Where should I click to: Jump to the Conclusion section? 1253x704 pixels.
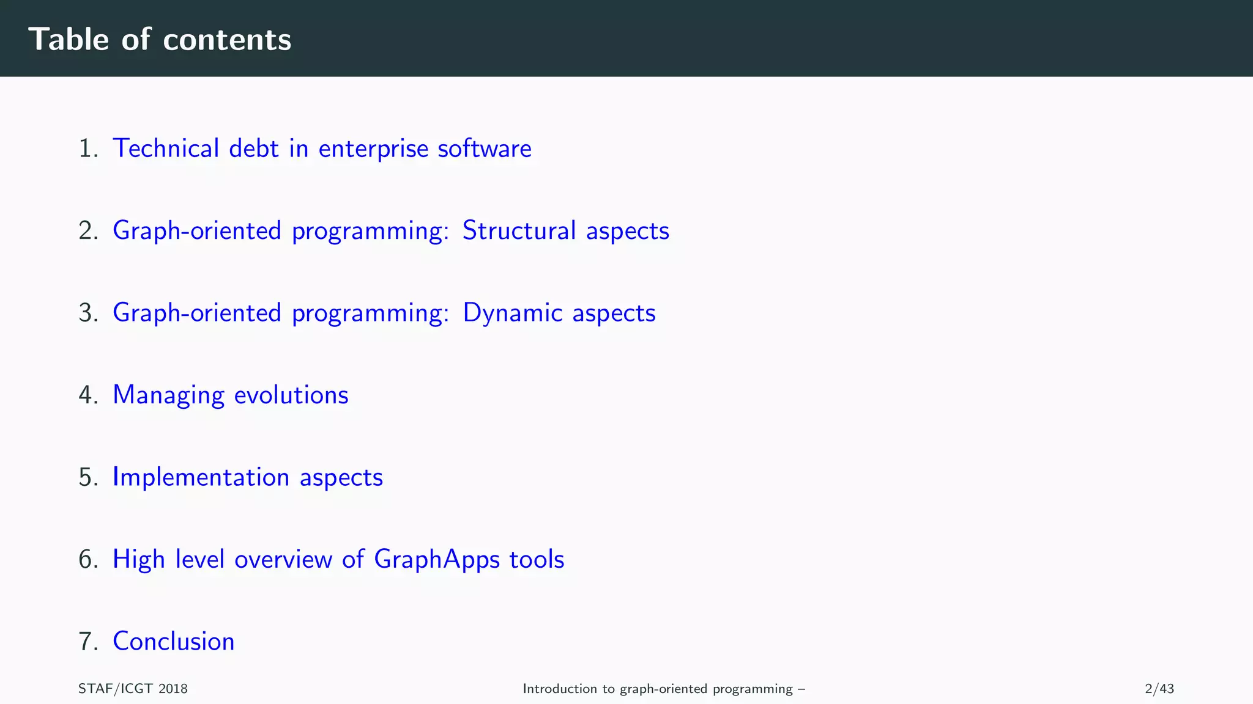(173, 641)
